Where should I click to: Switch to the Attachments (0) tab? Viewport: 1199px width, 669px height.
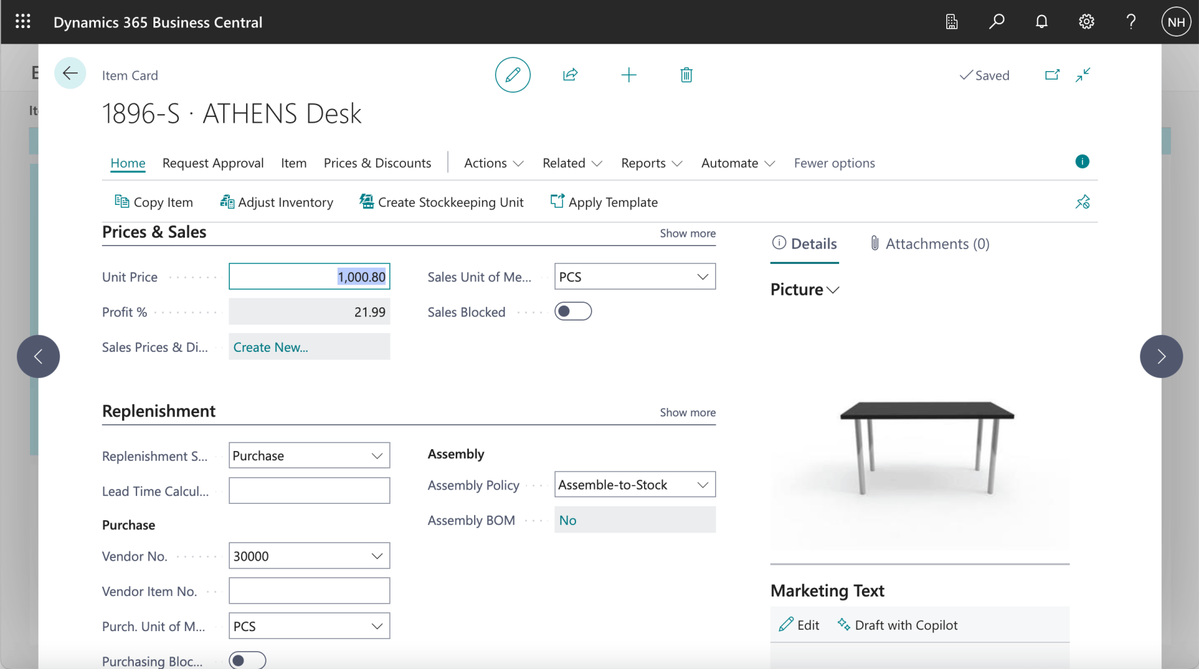pyautogui.click(x=930, y=243)
